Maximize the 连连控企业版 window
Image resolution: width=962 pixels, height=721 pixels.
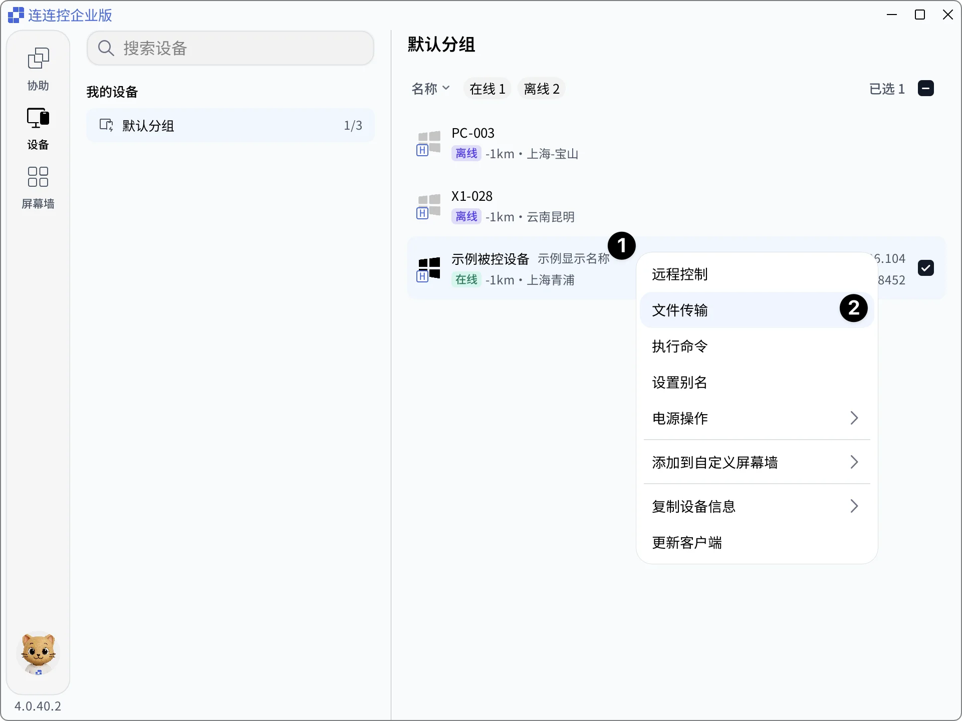920,15
